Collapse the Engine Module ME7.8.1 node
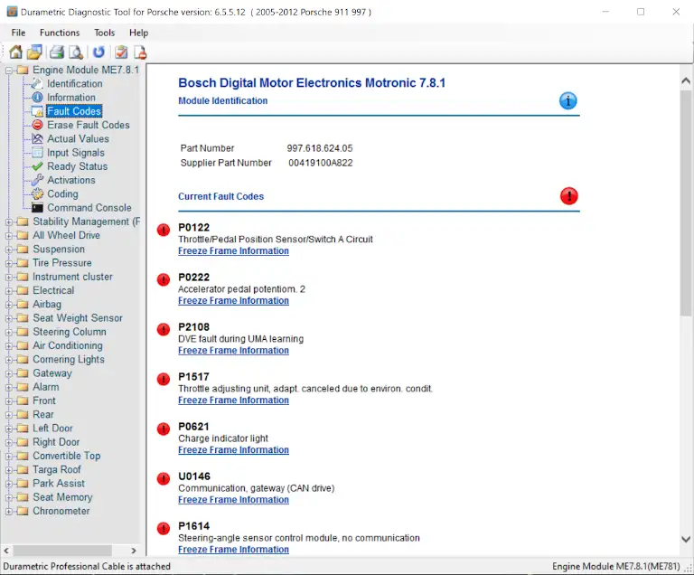 tap(9, 70)
